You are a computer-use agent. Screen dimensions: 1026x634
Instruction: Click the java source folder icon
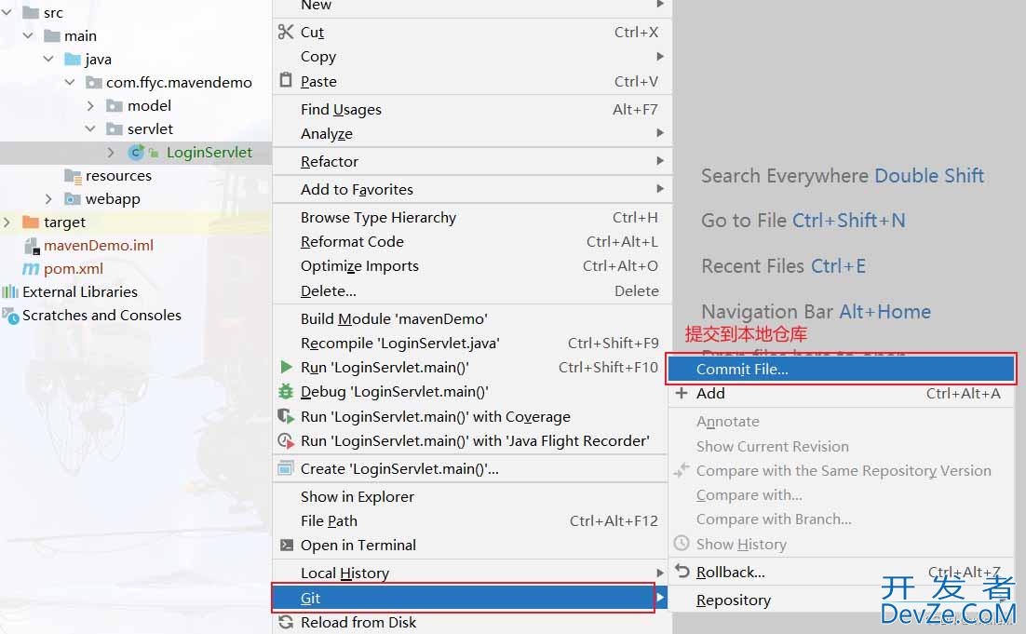coord(73,59)
